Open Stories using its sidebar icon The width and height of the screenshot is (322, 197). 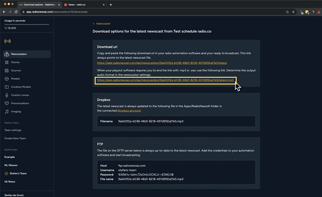6,62
